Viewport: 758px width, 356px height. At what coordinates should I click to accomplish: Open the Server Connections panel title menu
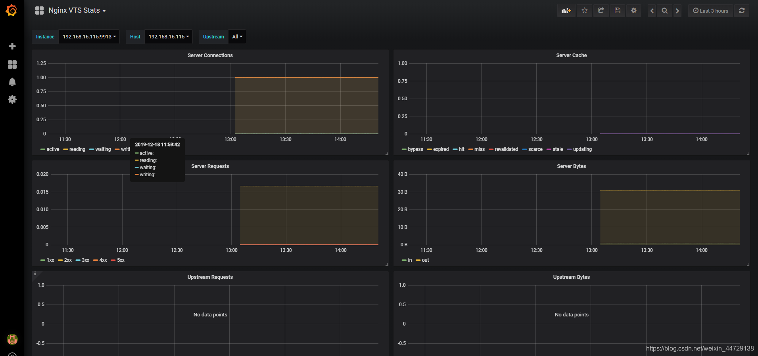pyautogui.click(x=210, y=55)
